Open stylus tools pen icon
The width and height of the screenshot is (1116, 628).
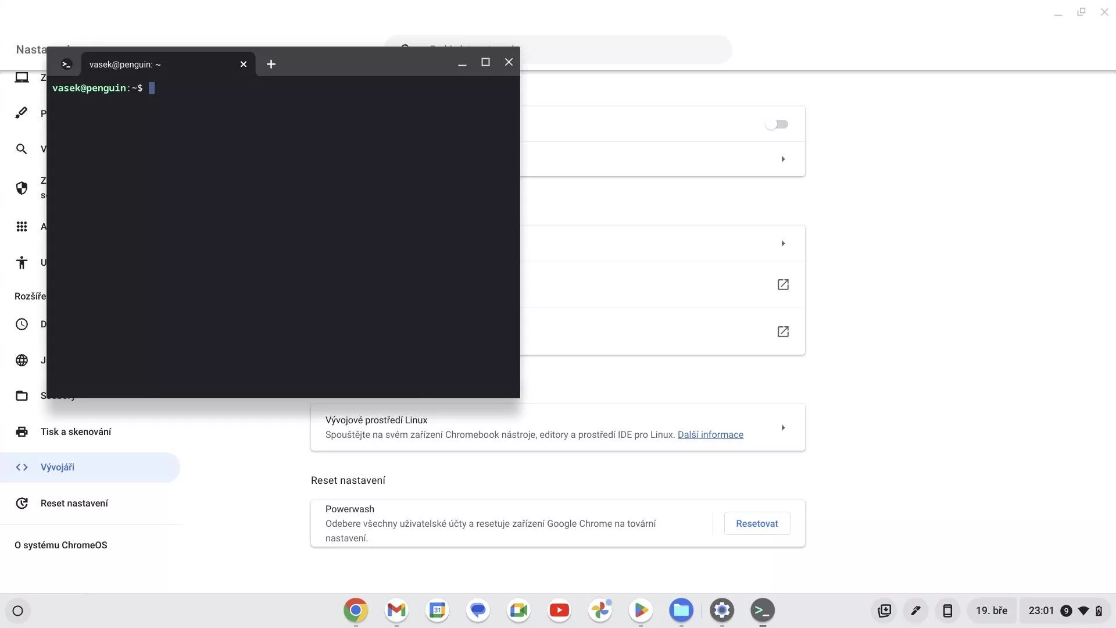(916, 611)
